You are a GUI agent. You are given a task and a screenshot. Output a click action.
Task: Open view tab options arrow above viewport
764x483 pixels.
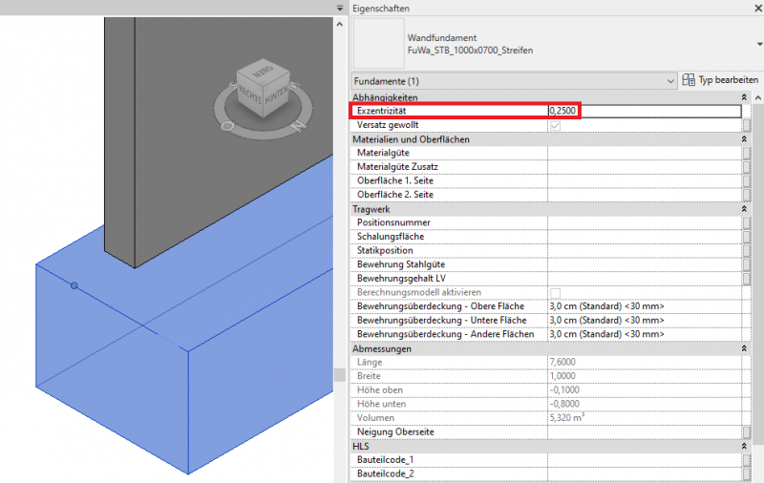click(x=339, y=8)
